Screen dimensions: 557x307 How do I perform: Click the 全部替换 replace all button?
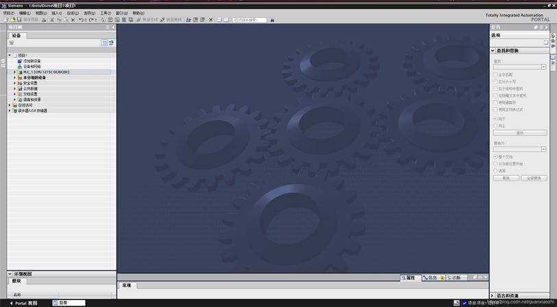tap(534, 178)
